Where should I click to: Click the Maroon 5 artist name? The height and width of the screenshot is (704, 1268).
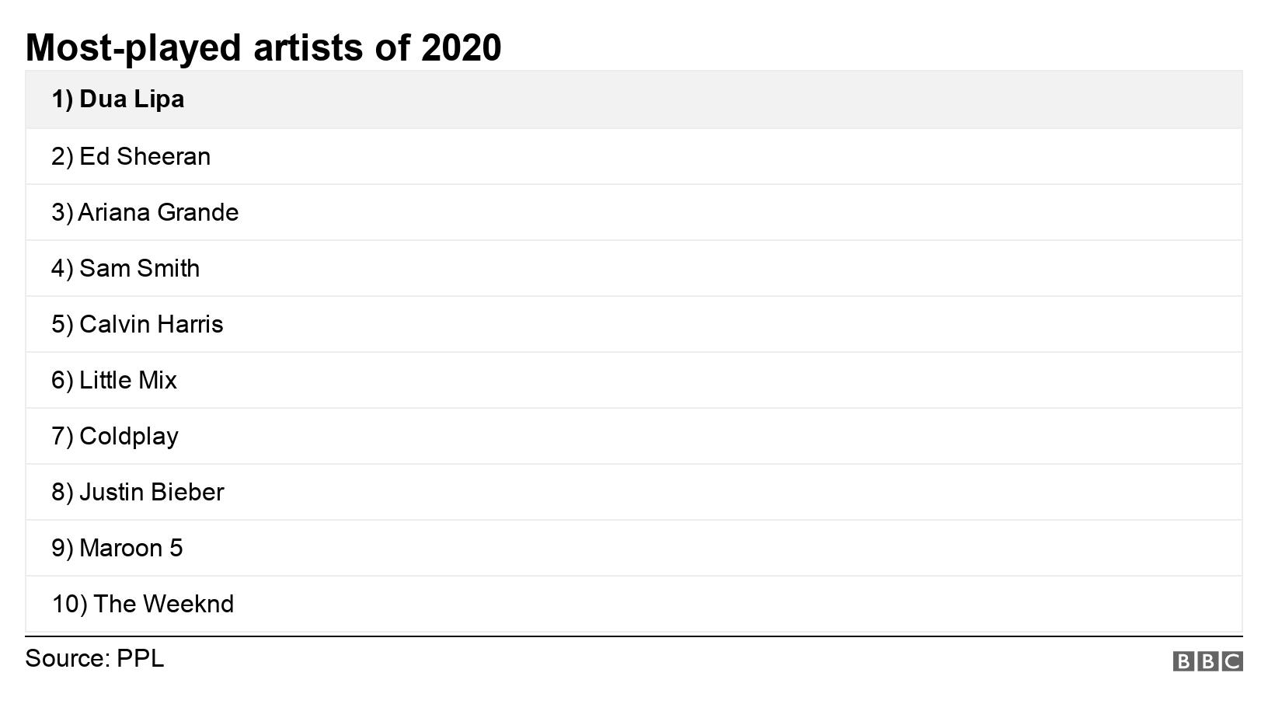pyautogui.click(x=131, y=548)
